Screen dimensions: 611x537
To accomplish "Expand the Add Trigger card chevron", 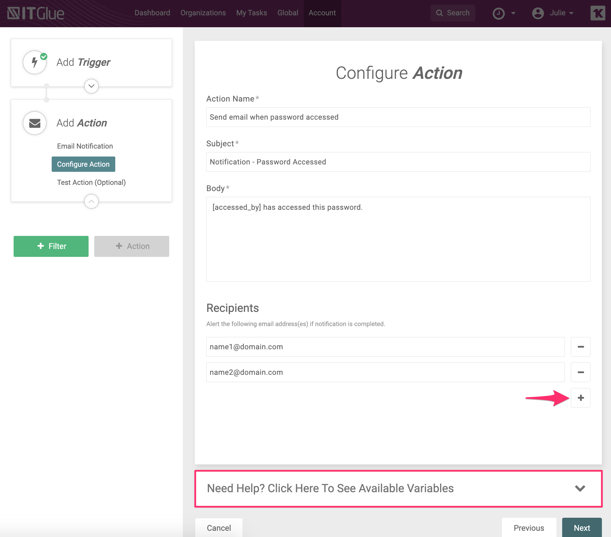I will (x=91, y=86).
